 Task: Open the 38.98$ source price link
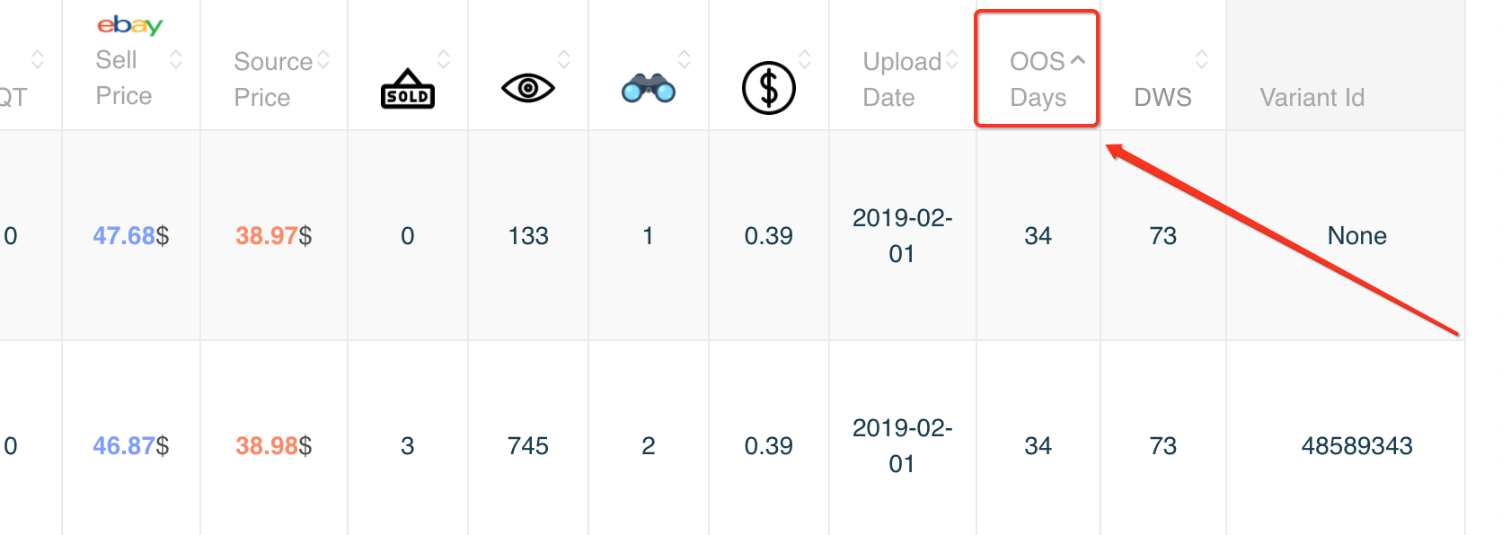pos(274,446)
